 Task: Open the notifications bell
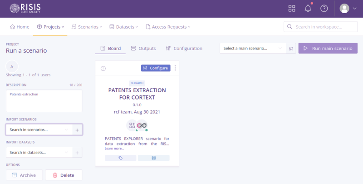point(308,8)
